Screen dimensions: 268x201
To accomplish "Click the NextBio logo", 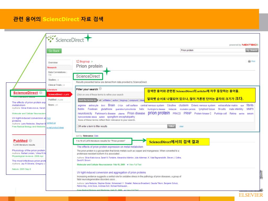I will pyautogui.click(x=250, y=45).
